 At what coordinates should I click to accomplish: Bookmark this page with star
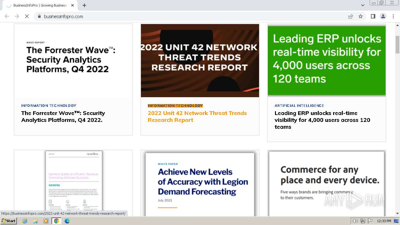pos(361,16)
